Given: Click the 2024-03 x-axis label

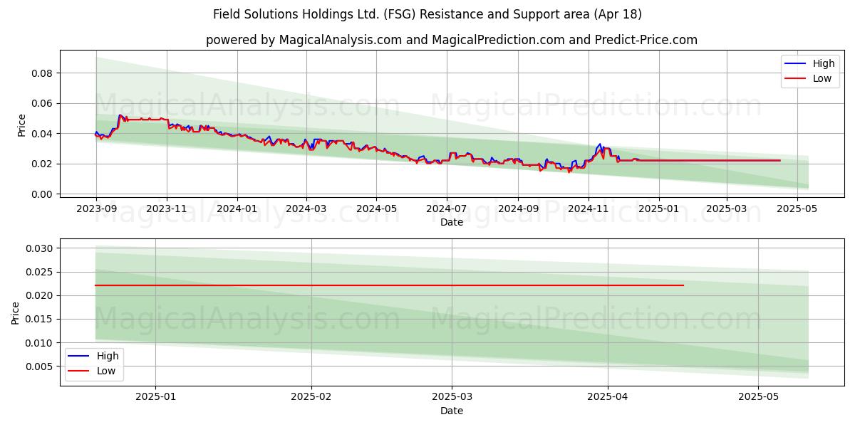Looking at the screenshot, I should coord(306,208).
